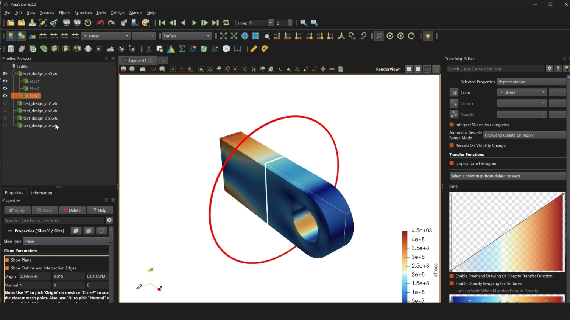Uncheck the Show Plane checkbox
The width and height of the screenshot is (570, 320).
point(7,260)
